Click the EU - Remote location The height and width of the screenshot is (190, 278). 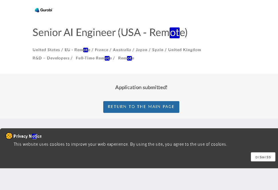pos(77,50)
